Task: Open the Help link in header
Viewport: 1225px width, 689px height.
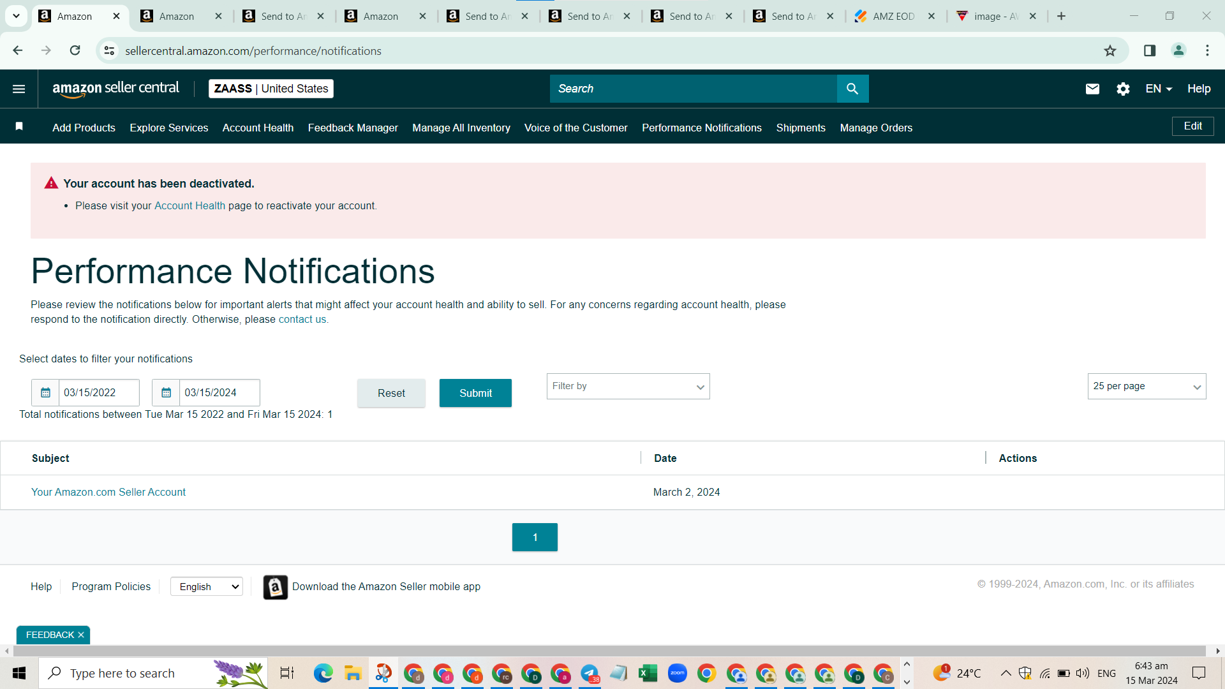Action: (x=1199, y=89)
